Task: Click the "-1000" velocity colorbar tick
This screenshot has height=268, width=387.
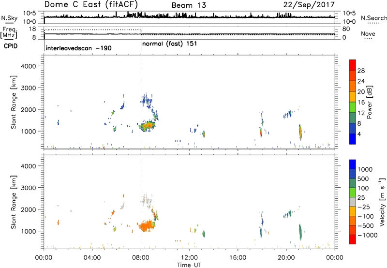Action: (x=367, y=235)
